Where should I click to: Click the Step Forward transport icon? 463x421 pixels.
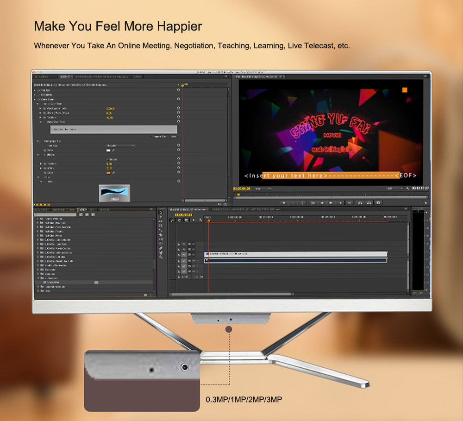(x=341, y=203)
